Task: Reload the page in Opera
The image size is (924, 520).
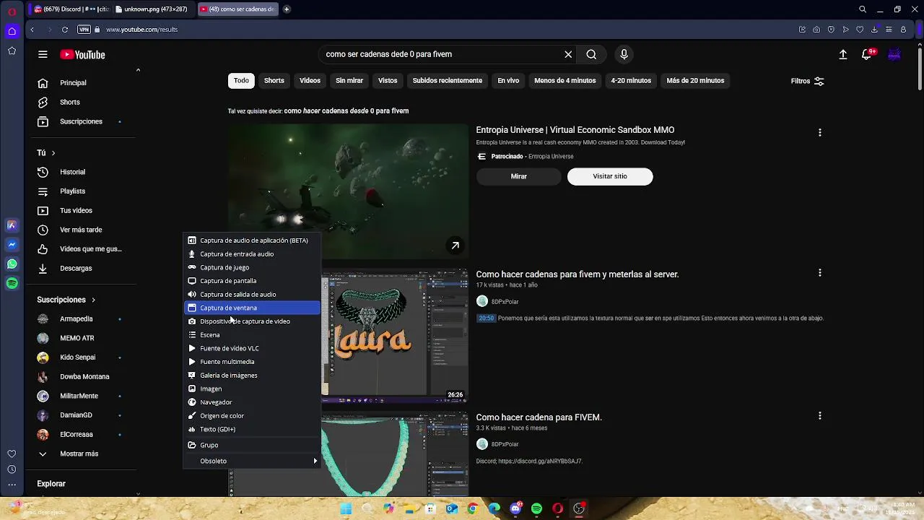Action: tap(65, 30)
